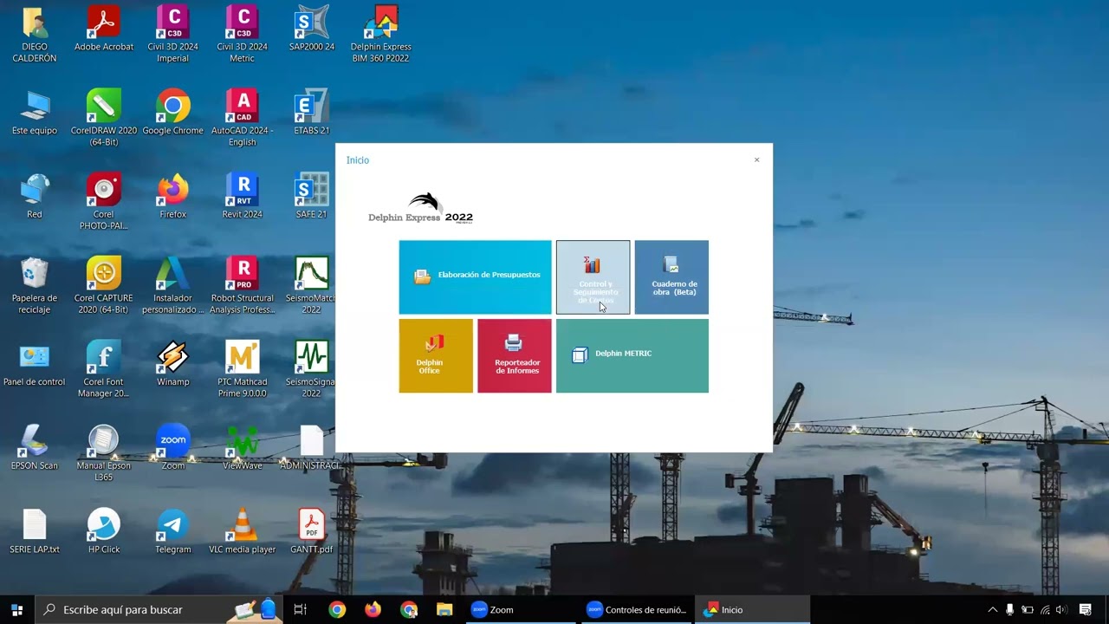Open the Elaboración de Presupuestos tile
1109x624 pixels.
pos(475,277)
